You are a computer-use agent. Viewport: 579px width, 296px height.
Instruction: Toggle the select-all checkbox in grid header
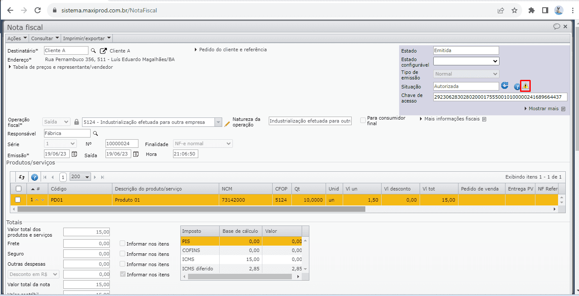18,188
